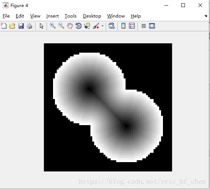Minimize the Figure 4 window
The height and width of the screenshot is (189, 210).
point(166,5)
